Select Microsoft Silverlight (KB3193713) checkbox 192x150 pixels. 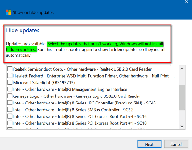click(10, 82)
